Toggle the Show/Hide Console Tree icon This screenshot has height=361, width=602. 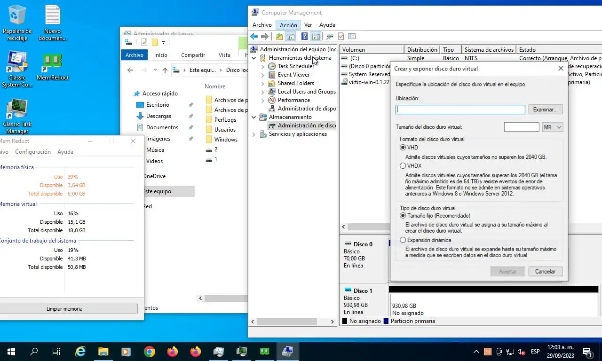pyautogui.click(x=291, y=37)
